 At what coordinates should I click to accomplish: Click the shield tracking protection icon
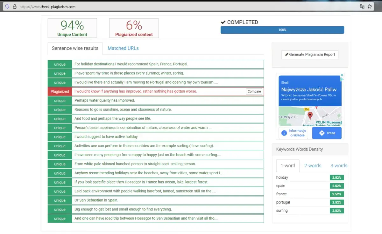click(7, 6)
